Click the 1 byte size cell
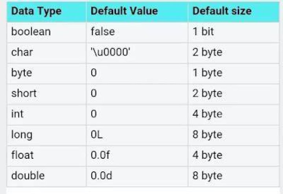This screenshot has width=283, height=194. click(x=233, y=73)
